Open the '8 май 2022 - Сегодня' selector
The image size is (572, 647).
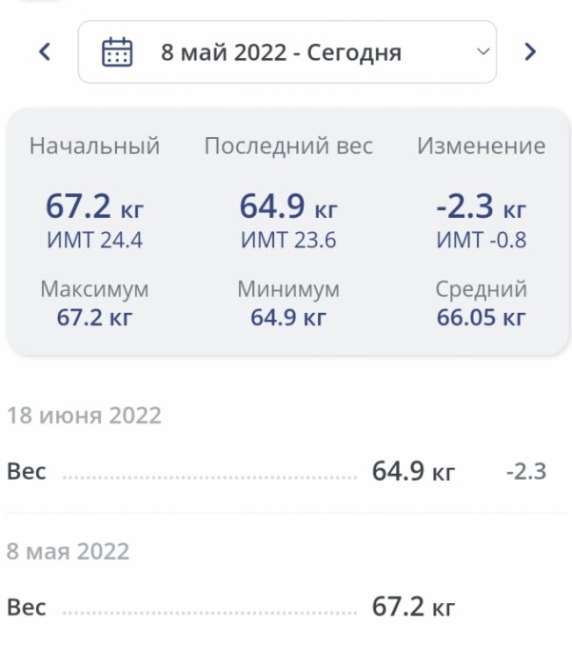click(281, 52)
